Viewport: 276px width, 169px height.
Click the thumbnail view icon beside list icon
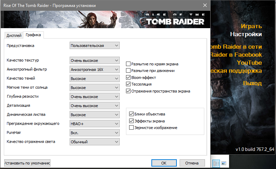click(224, 163)
